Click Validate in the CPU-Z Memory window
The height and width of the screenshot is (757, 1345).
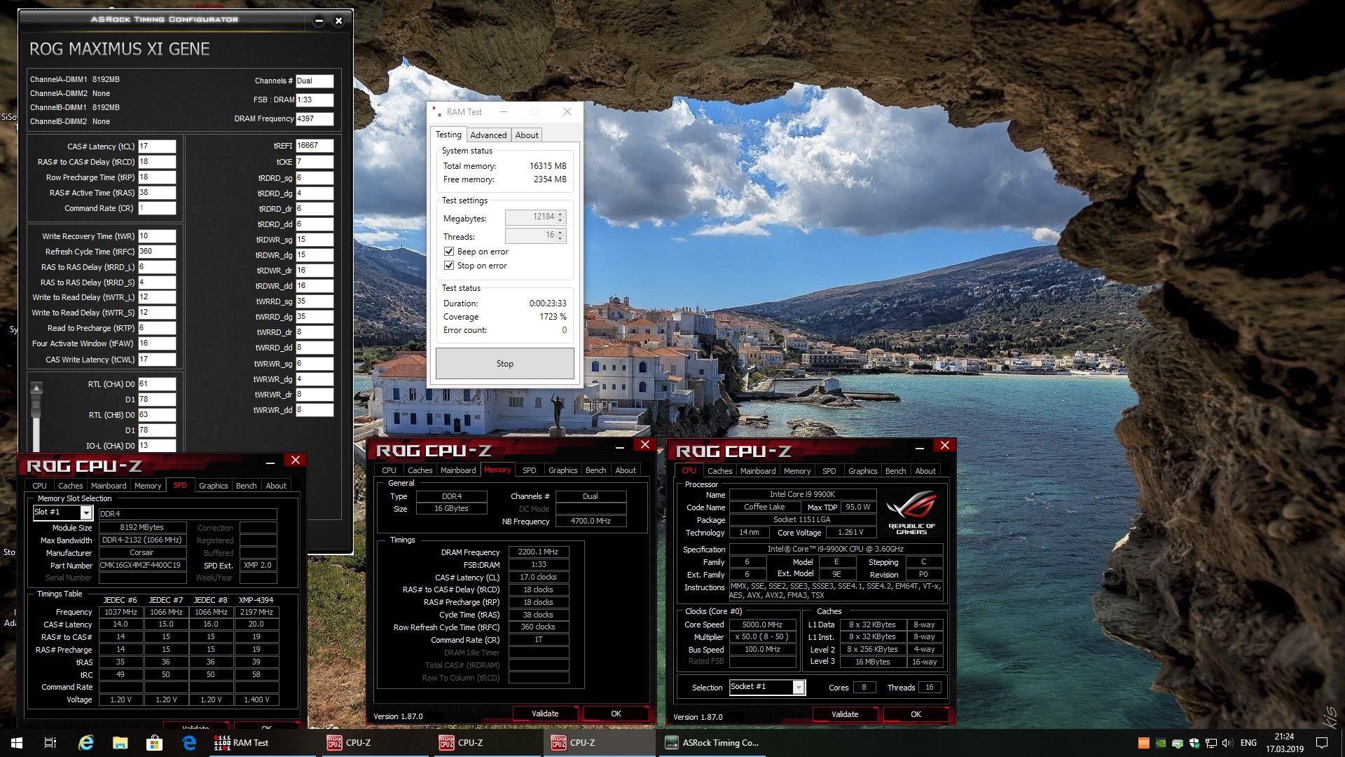click(x=545, y=714)
